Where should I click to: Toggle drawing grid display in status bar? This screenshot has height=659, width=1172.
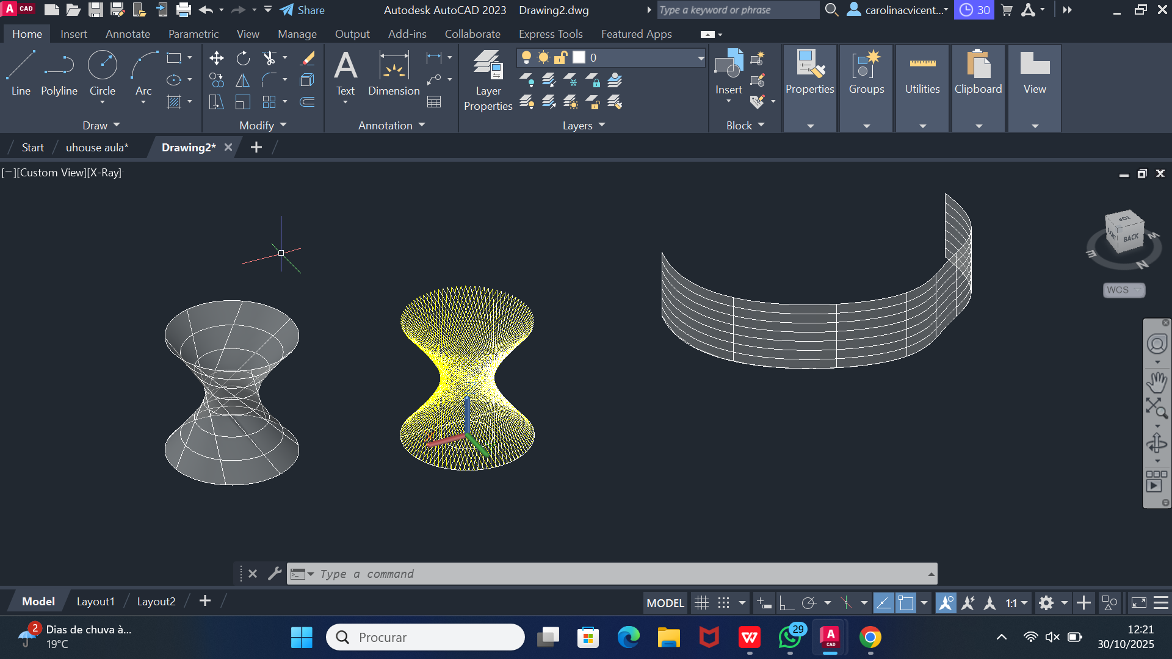tap(702, 603)
